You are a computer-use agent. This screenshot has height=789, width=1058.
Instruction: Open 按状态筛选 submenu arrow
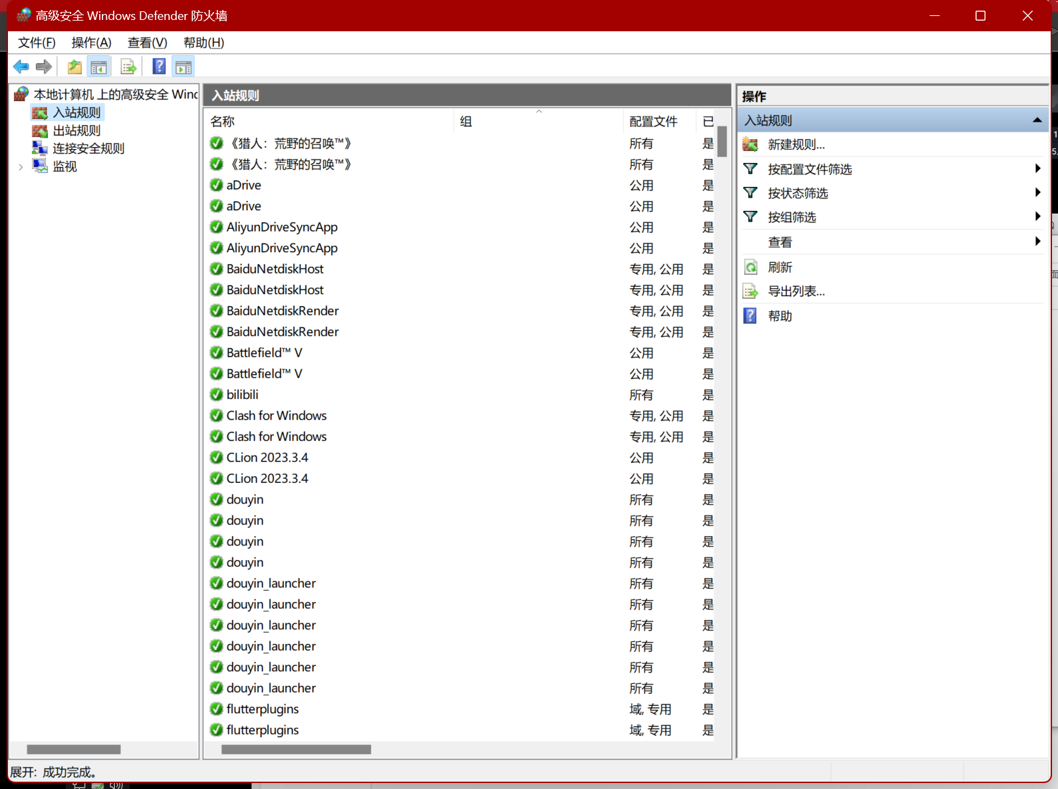[1037, 193]
